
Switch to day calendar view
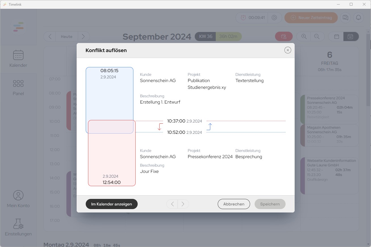click(x=336, y=36)
